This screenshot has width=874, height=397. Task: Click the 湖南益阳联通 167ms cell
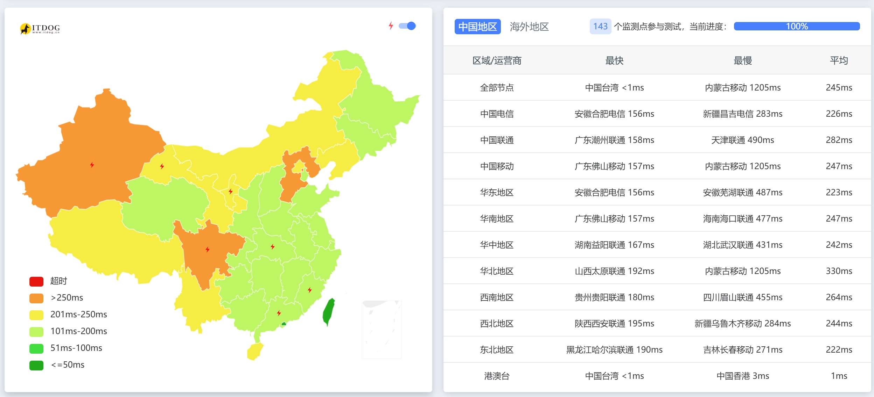point(614,245)
